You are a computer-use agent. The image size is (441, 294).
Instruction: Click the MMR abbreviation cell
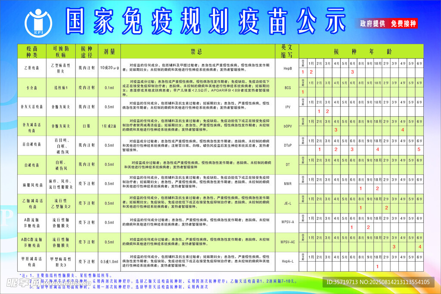(x=288, y=184)
